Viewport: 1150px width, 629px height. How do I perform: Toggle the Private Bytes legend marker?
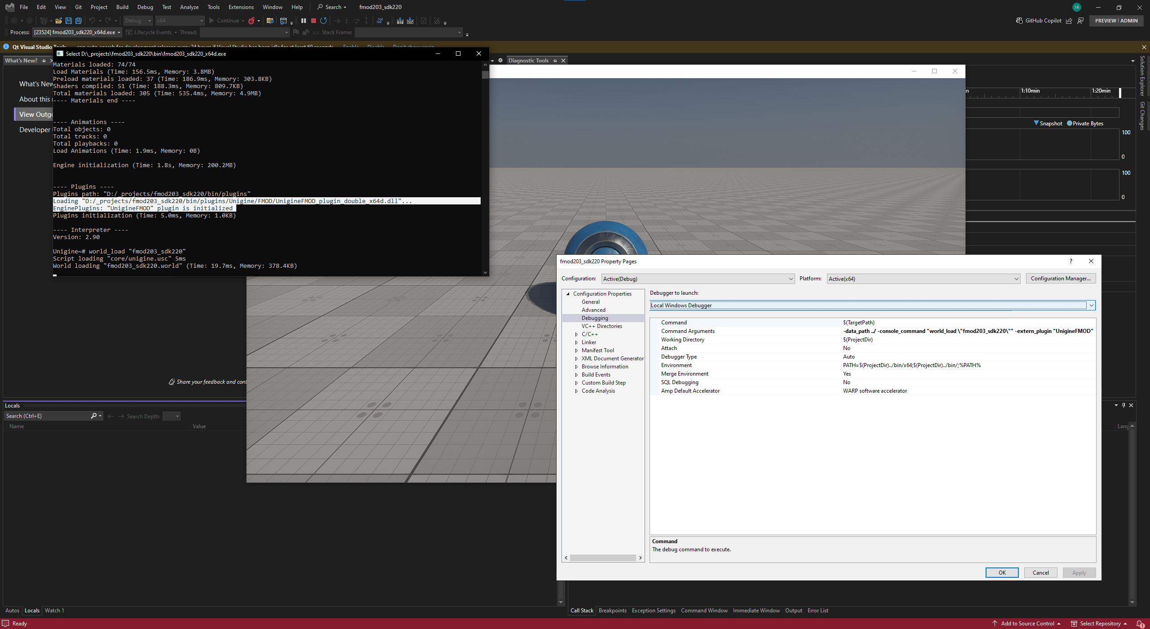(x=1070, y=123)
